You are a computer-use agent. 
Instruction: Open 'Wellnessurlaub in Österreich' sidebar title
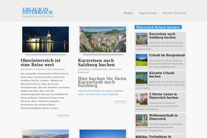[x=164, y=117]
